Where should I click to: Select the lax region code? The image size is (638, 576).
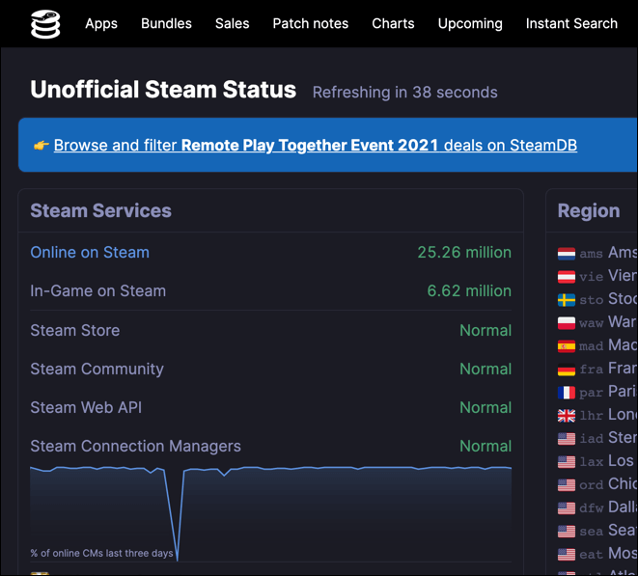point(592,462)
